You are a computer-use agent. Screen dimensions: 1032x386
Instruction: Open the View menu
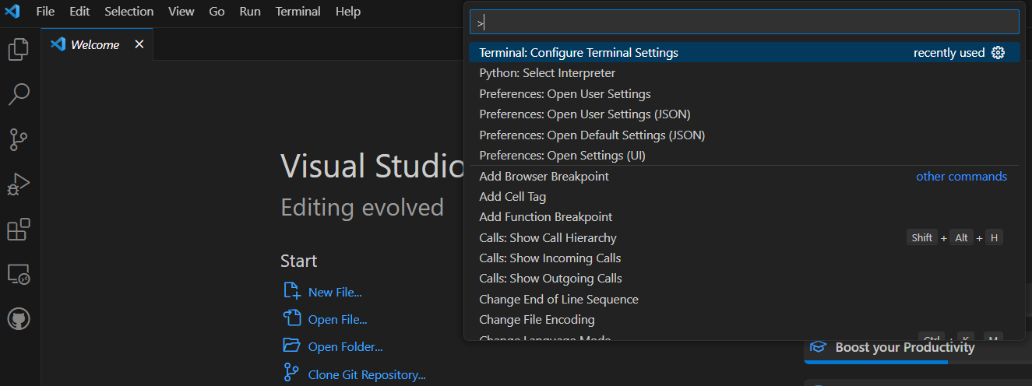click(x=181, y=12)
